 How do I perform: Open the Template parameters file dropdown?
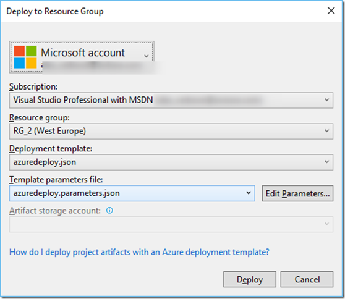pos(132,193)
